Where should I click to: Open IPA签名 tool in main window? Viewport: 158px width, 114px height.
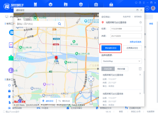pyautogui.click(x=42, y=108)
